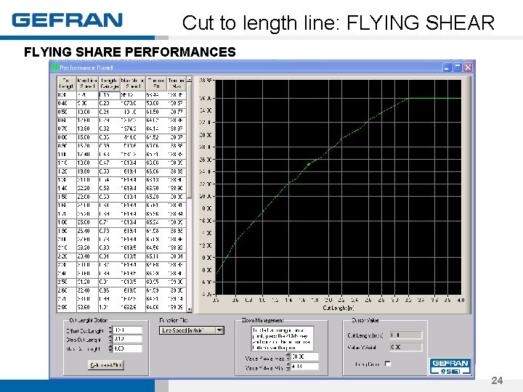Focus the Step Cut Length input field

pyautogui.click(x=128, y=339)
